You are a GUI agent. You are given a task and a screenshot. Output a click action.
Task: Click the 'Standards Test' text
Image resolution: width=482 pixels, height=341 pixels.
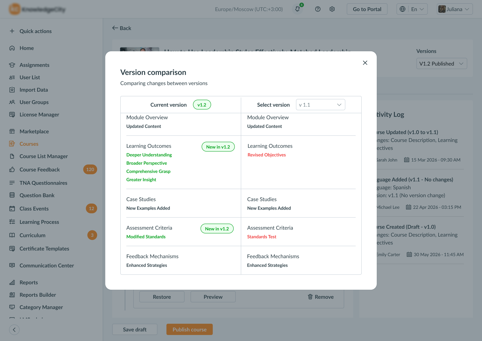click(262, 237)
